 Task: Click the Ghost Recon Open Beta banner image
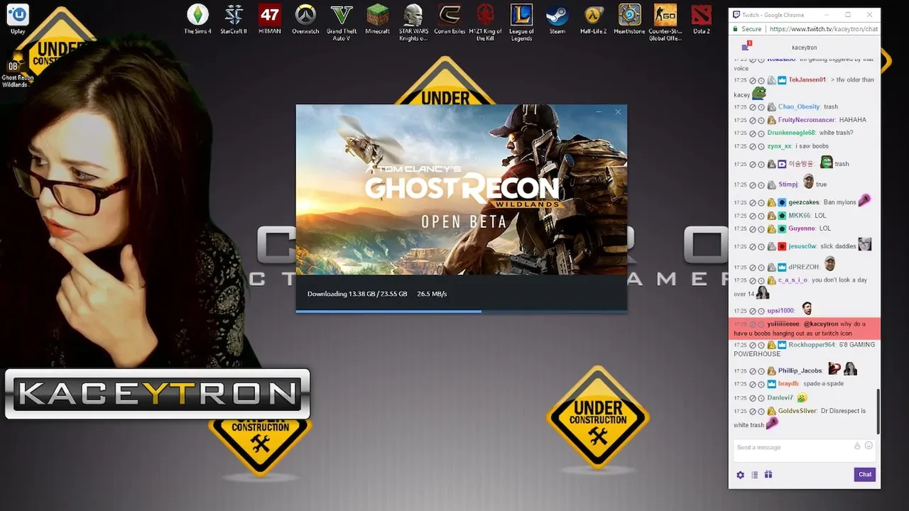[461, 190]
